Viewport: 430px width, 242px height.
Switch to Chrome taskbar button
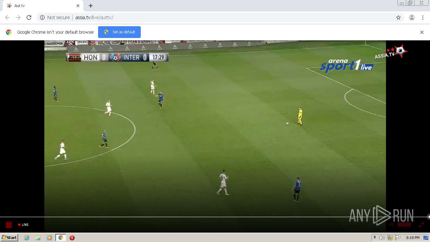coord(61,238)
